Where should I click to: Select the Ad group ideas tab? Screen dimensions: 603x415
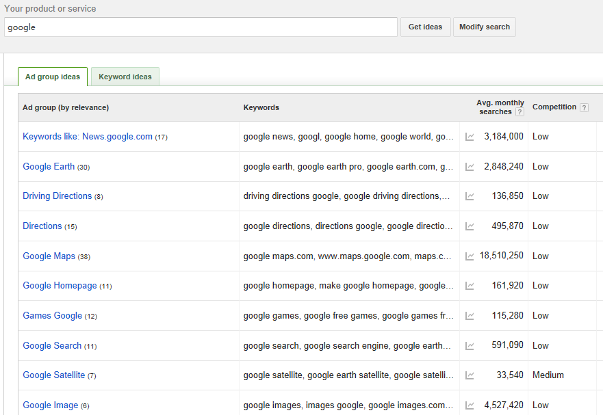(x=53, y=77)
